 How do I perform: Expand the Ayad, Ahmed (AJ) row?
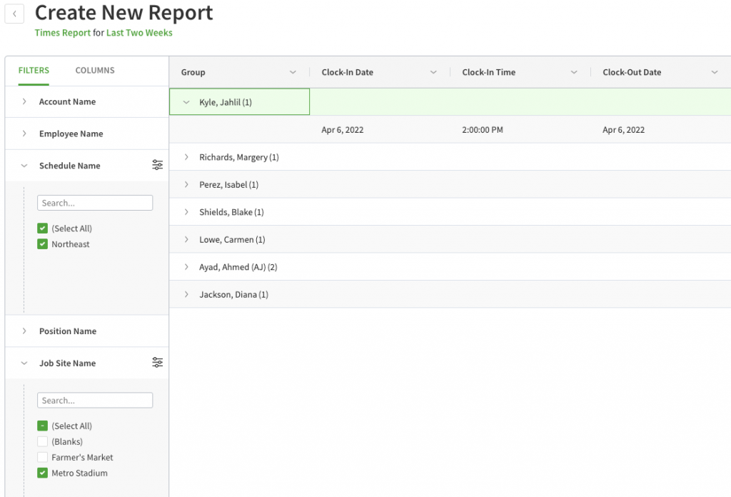[187, 266]
